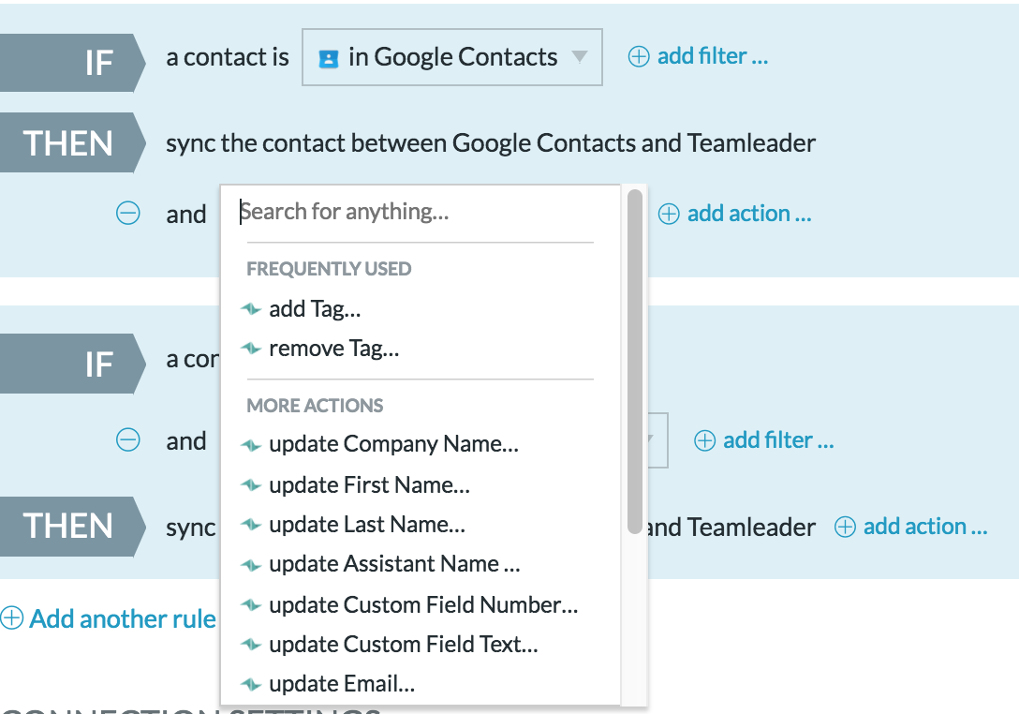Click the first THEN label
Screen dimensions: 1019x714
[x=72, y=142]
